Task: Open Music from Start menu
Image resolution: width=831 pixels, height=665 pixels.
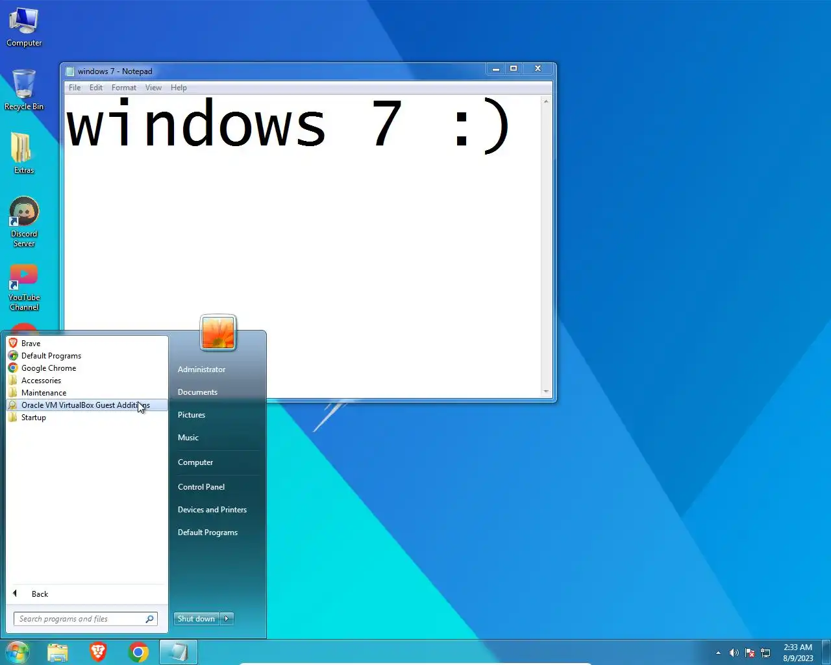Action: pos(188,437)
